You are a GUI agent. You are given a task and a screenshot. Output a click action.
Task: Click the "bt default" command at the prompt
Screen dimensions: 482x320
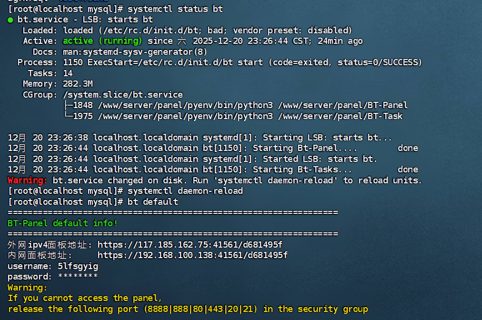coord(153,202)
